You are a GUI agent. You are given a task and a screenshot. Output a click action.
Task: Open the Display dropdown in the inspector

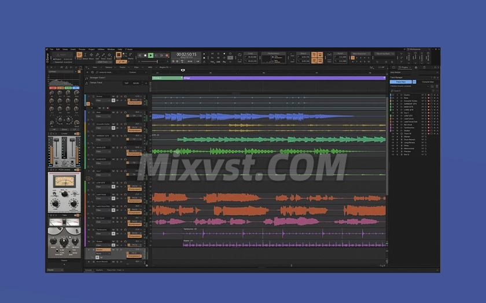[x=55, y=270]
